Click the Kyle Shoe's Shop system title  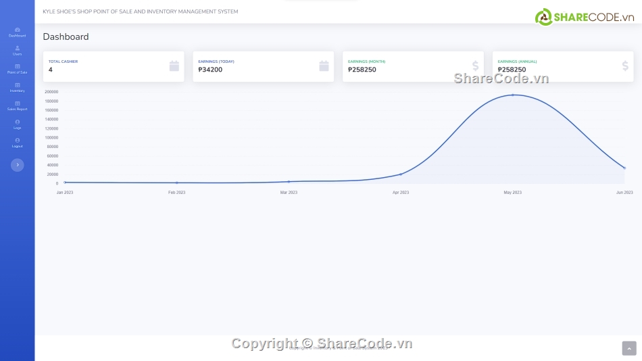click(x=140, y=11)
